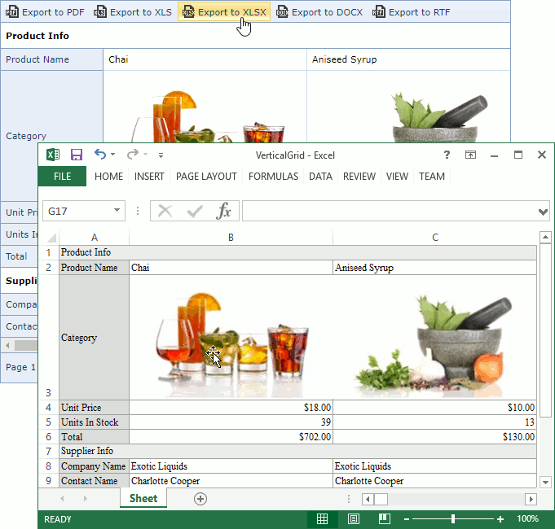The image size is (555, 529).
Task: Click the Aniseed Syrup cell in Excel
Action: [435, 268]
